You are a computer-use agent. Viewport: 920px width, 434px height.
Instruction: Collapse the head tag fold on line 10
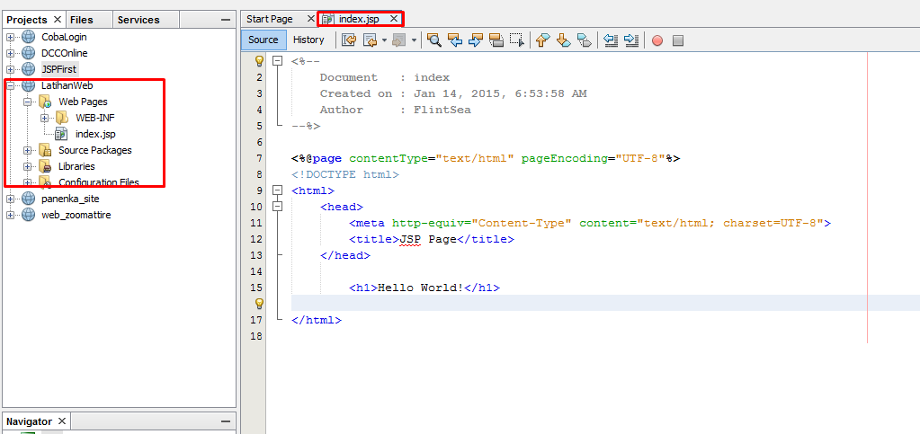pos(278,207)
